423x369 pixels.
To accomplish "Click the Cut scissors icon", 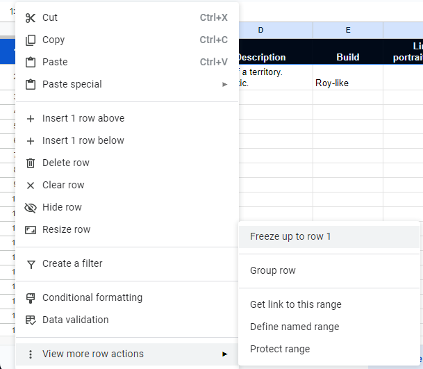I will coord(31,17).
